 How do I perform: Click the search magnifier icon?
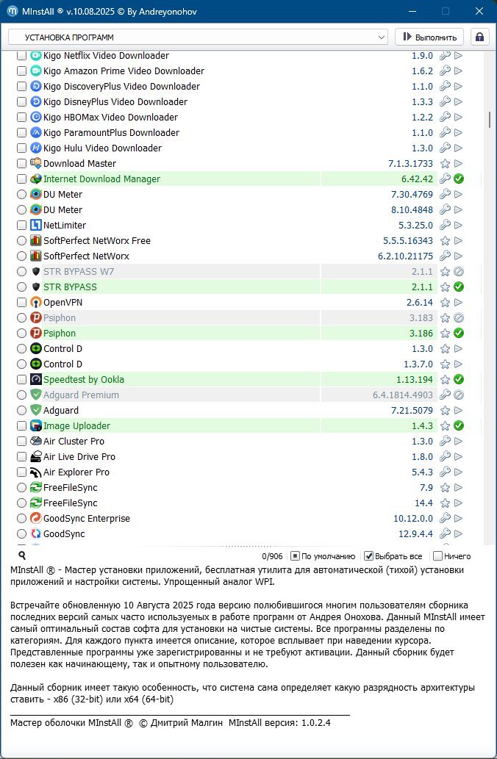(x=22, y=555)
